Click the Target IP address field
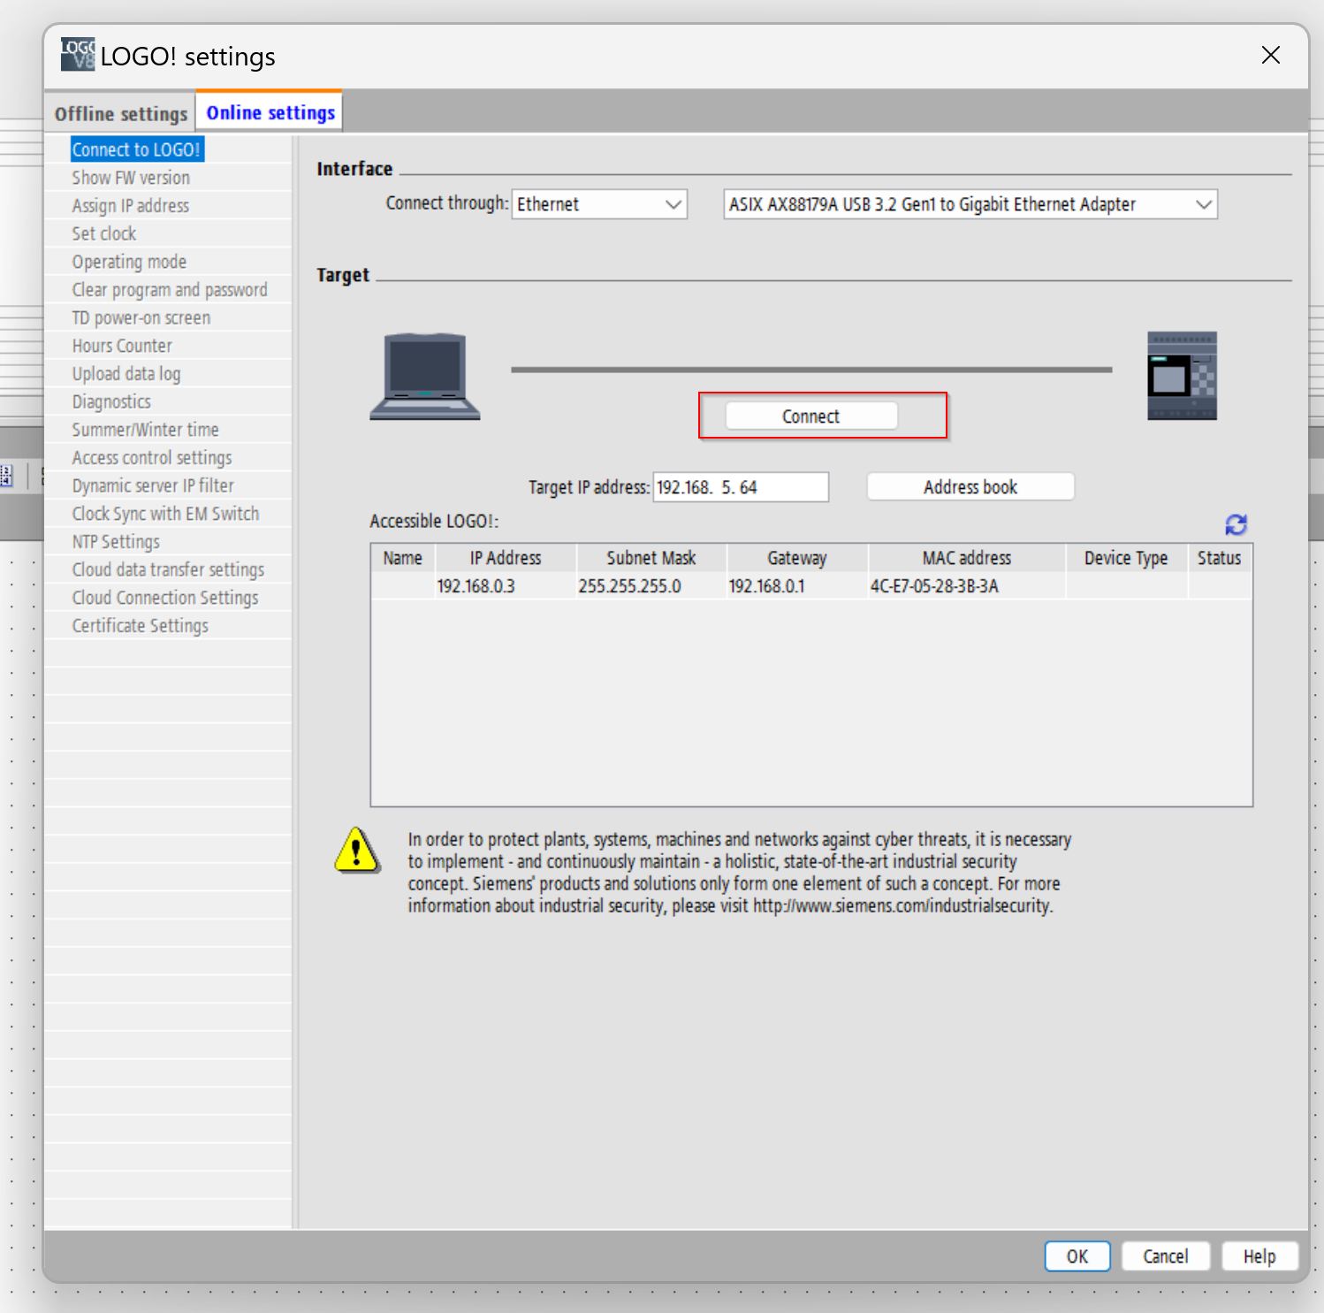Screen dimensions: 1324x1313 741,487
